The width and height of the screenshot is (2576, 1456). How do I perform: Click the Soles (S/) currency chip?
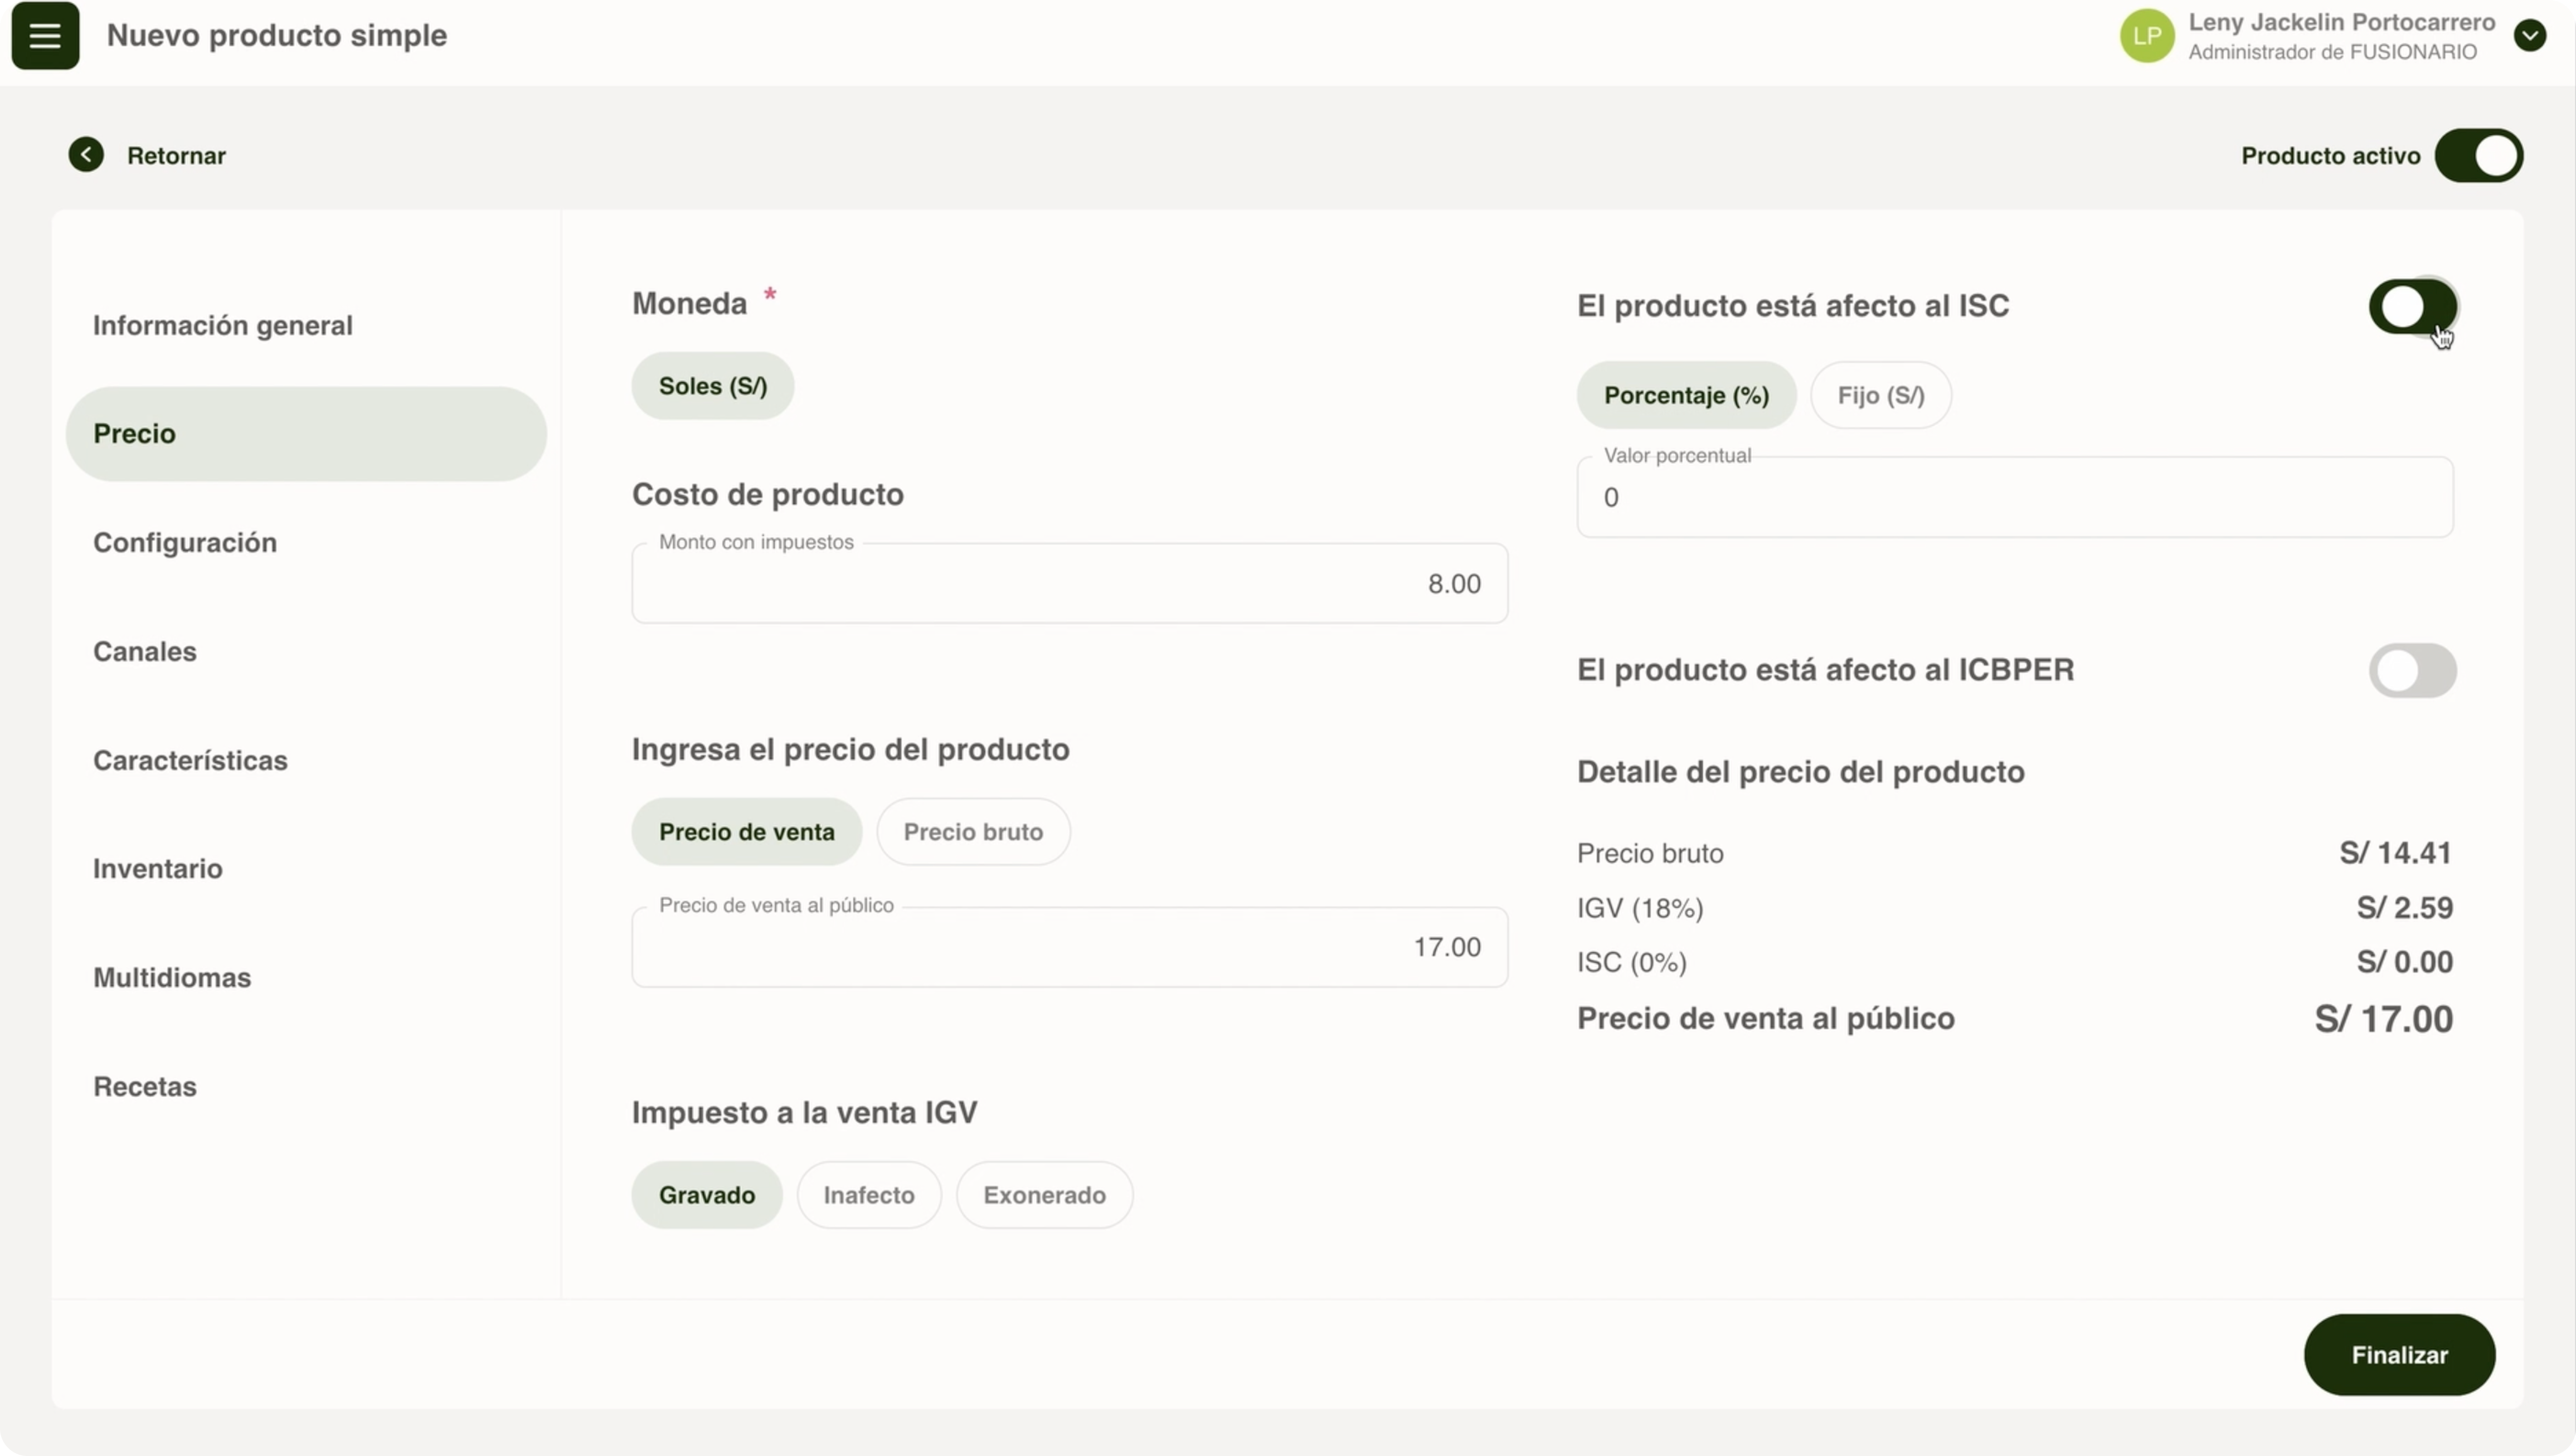tap(712, 386)
